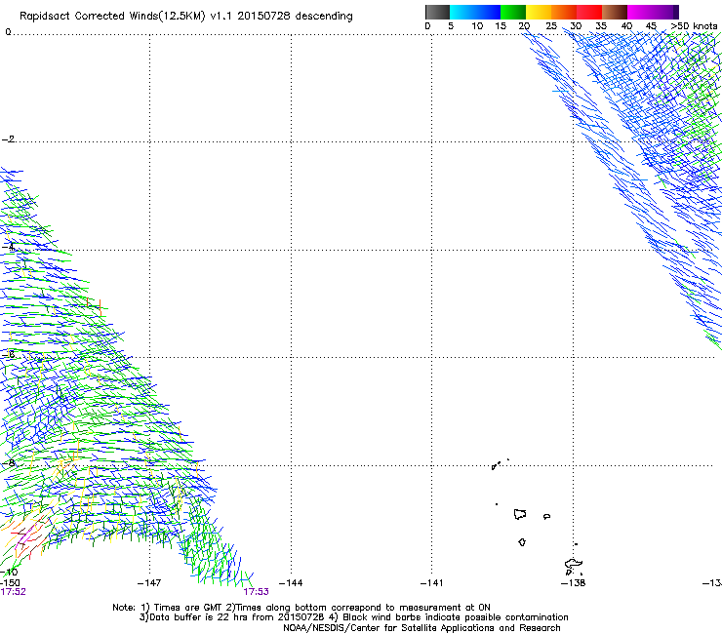Select the '-144' longitude axis label
The image size is (722, 634).
pyautogui.click(x=291, y=583)
